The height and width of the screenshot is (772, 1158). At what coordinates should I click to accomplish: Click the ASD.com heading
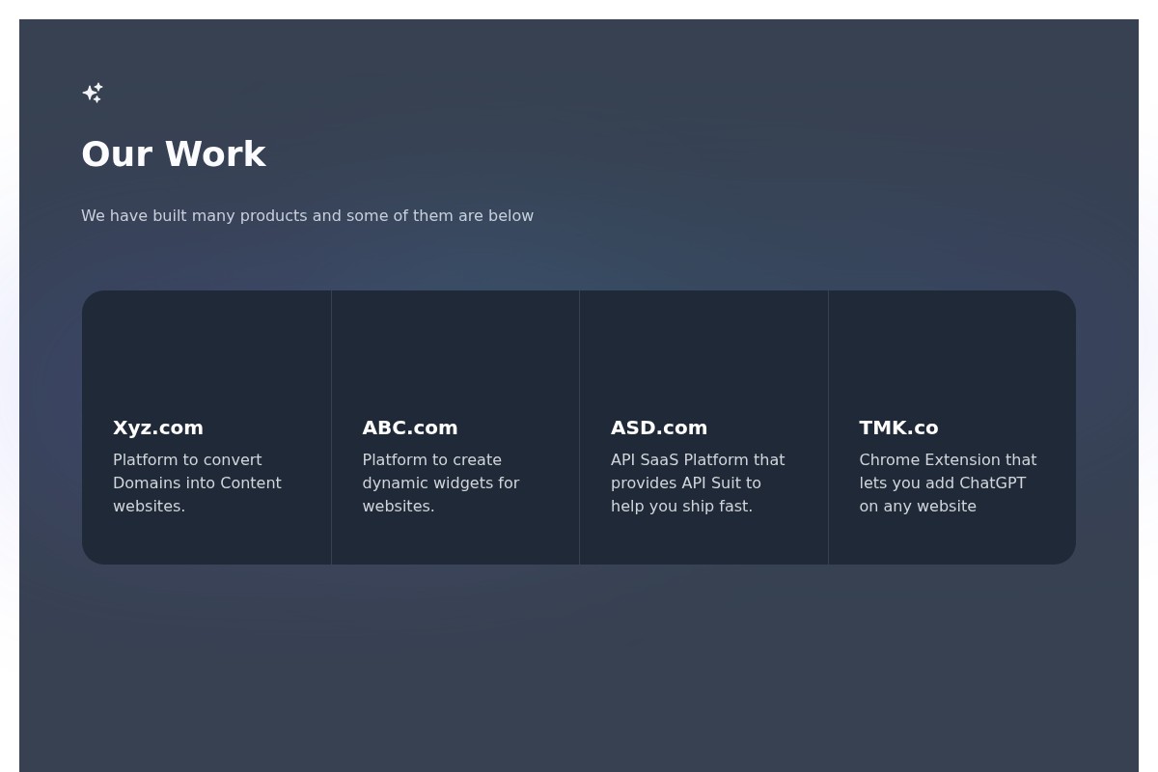659,427
